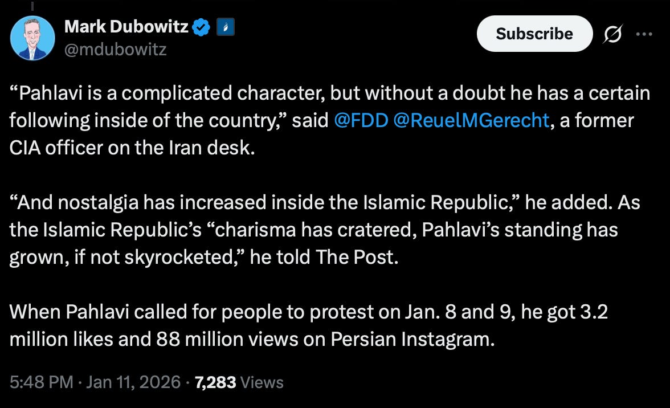Open the Grok explain-post icon
The height and width of the screenshot is (408, 670).
613,34
